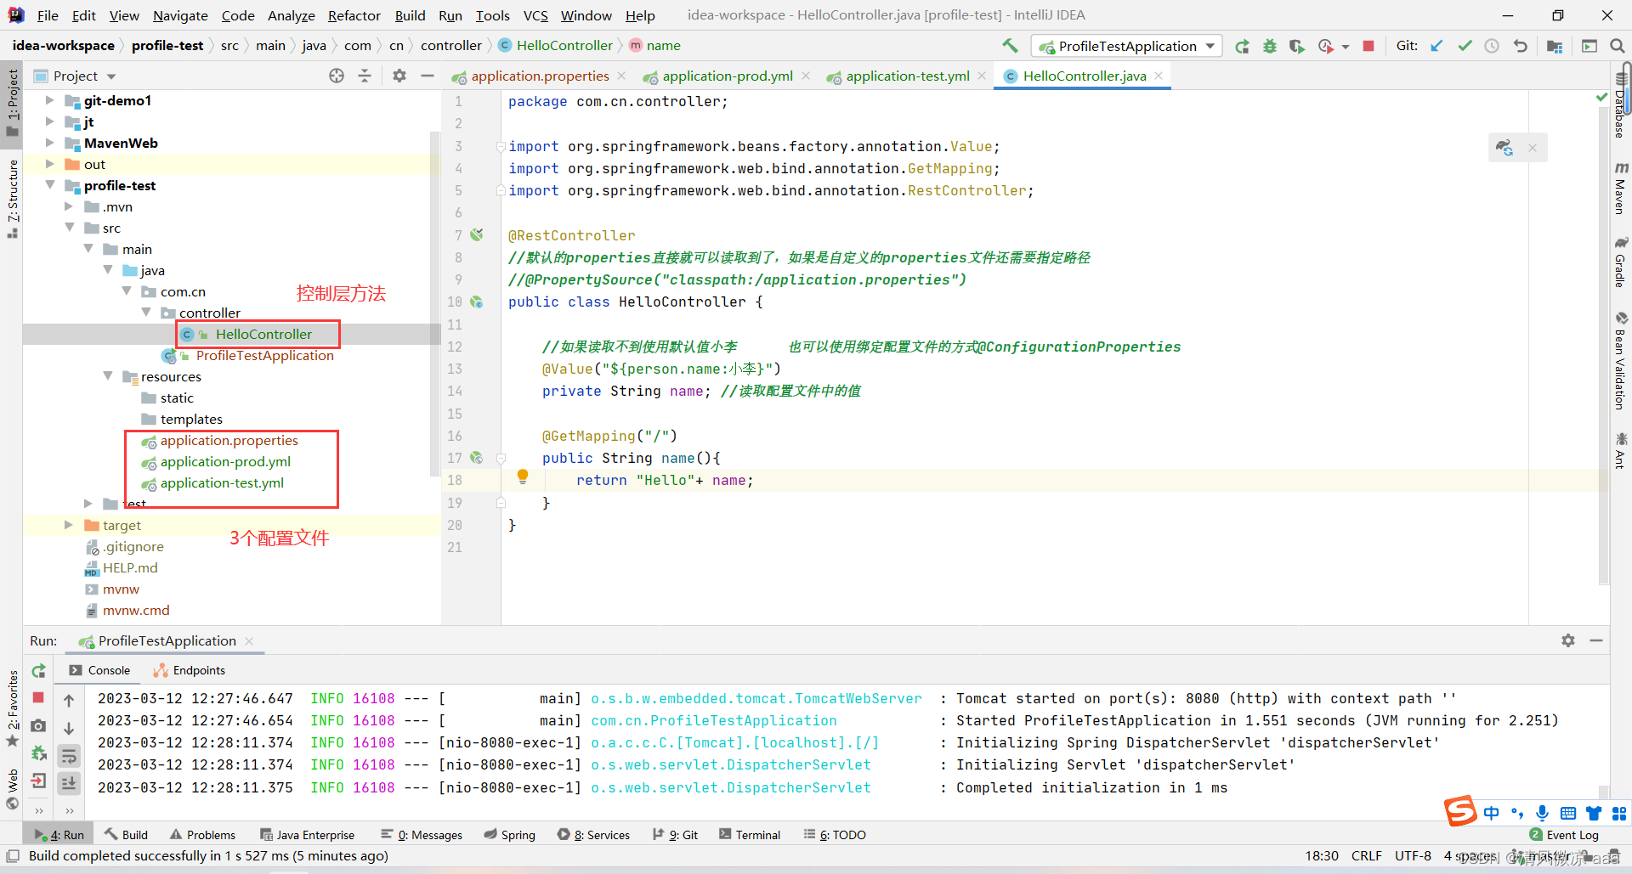Click Sogou microphone voice input icon
The image size is (1632, 874).
coord(1543,813)
